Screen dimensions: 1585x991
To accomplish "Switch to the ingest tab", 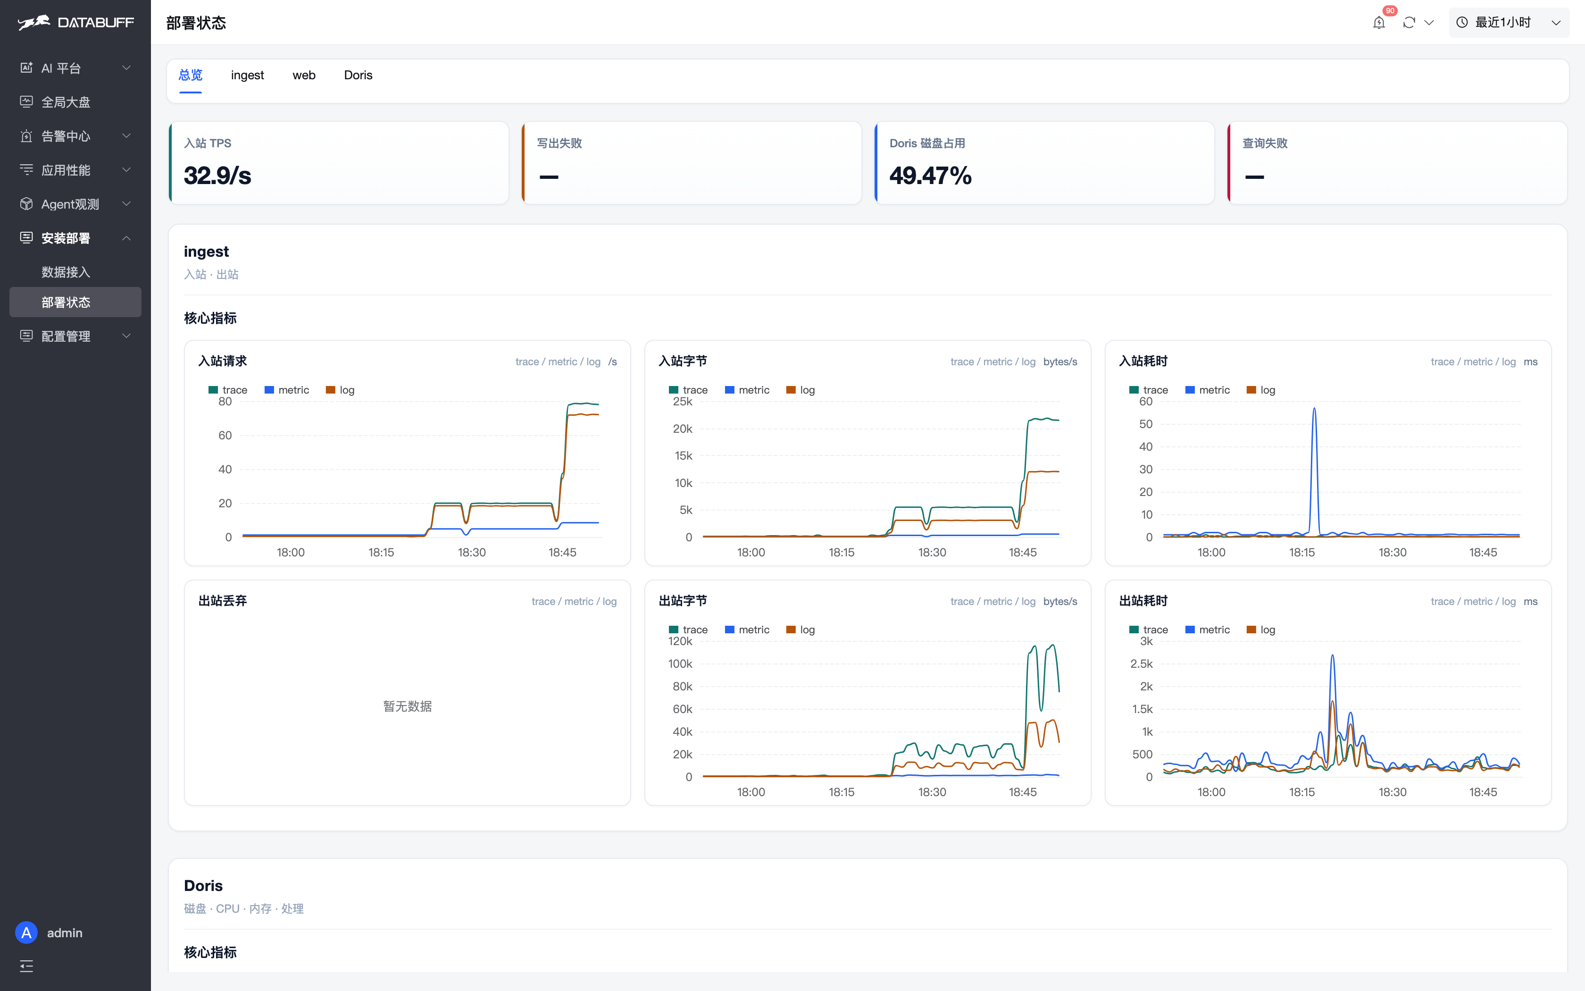I will click(248, 76).
